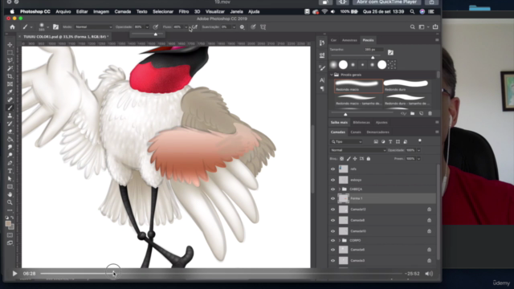Open the Fluxo dropdown arrow
This screenshot has width=514, height=289.
tap(186, 27)
